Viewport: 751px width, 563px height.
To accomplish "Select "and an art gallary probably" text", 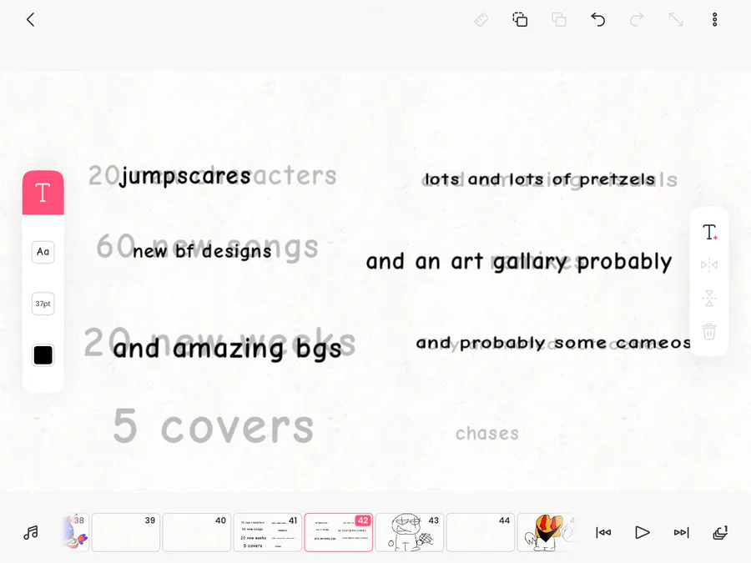I will pos(519,262).
